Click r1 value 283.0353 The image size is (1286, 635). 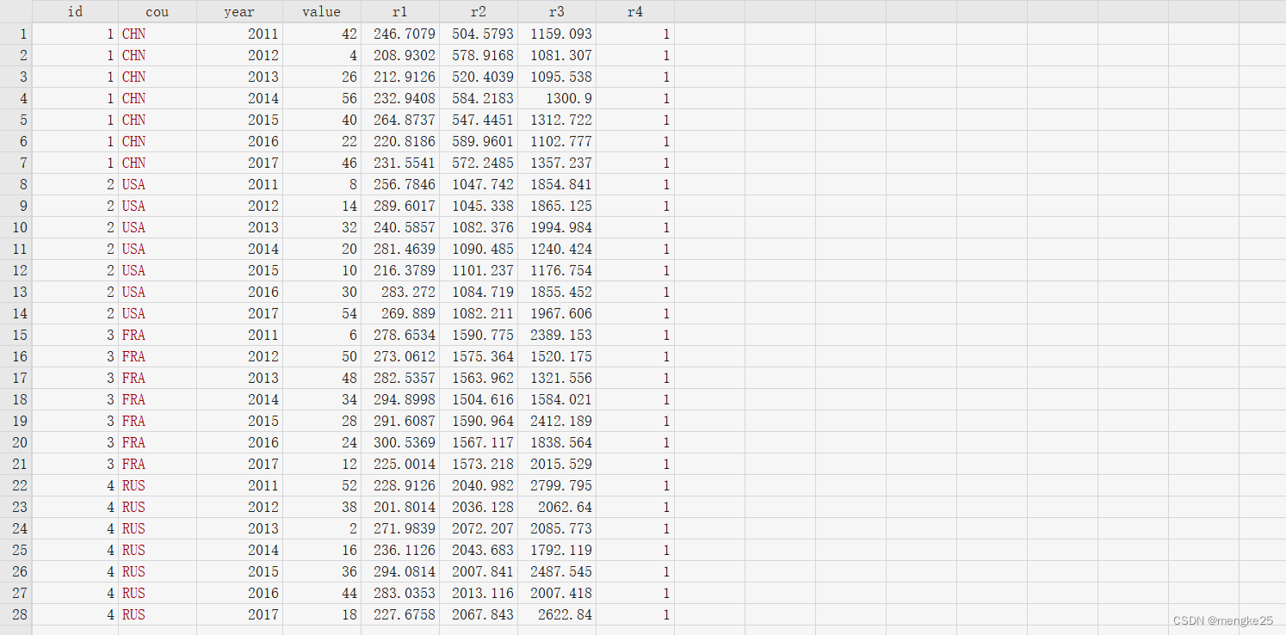coord(400,593)
